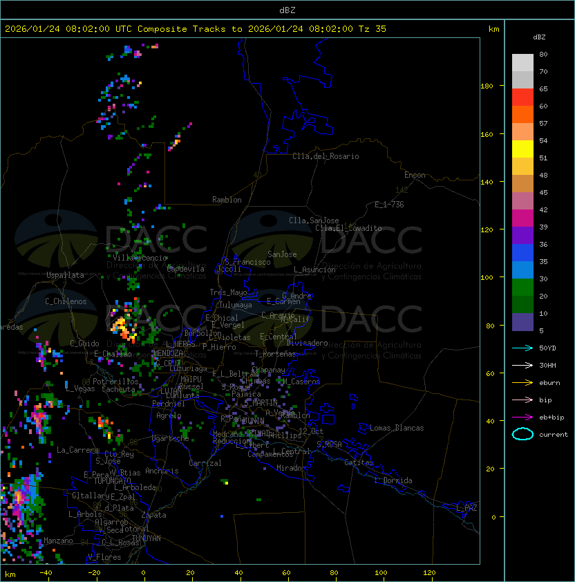Select the light gray top swatch in the dBZ legend
Viewport: 575px width, 582px height.
(522, 62)
